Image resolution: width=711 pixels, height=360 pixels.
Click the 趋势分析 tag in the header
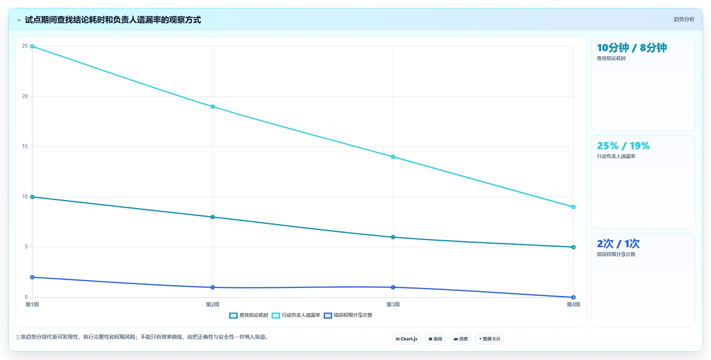[x=684, y=19]
